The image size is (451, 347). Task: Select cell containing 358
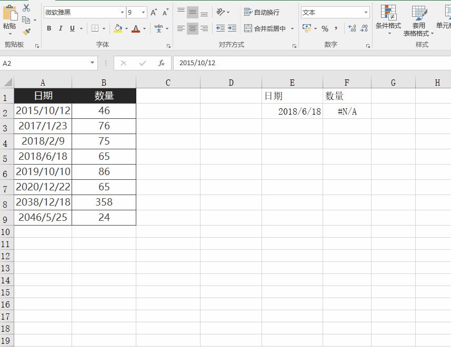point(104,202)
